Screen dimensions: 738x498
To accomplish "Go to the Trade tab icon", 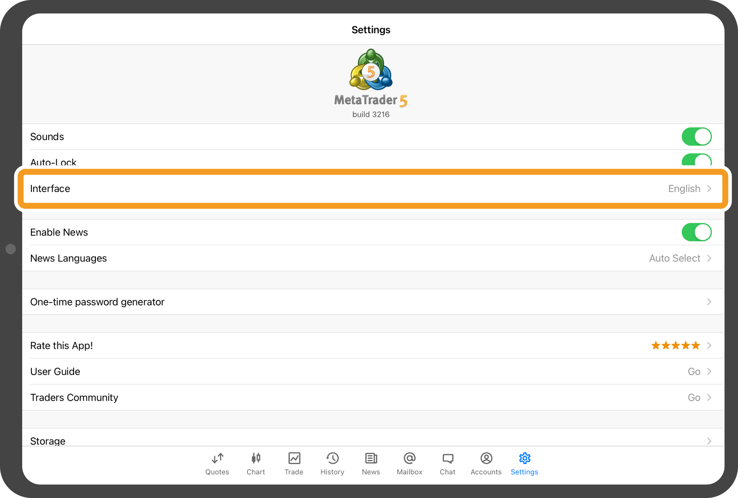I will point(294,458).
